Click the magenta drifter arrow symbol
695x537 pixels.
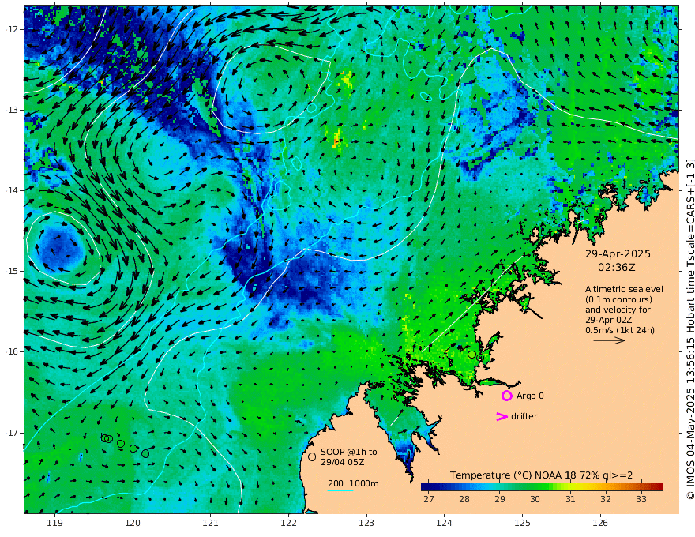tap(502, 416)
